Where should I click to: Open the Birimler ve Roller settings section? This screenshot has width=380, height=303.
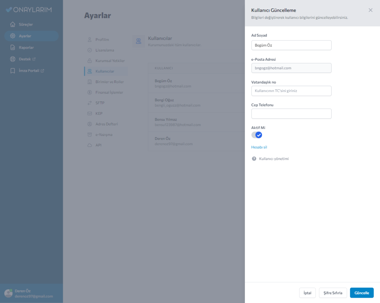coord(109,82)
